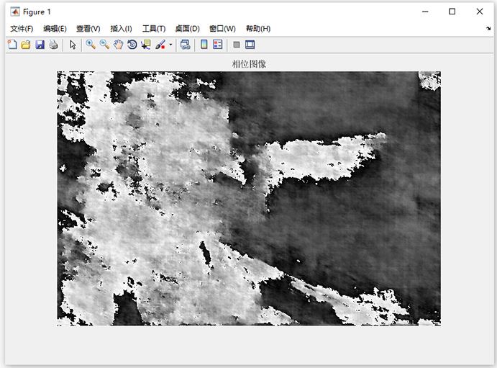The width and height of the screenshot is (497, 368).
Task: Open the 查看(V) menu
Action: (x=88, y=29)
